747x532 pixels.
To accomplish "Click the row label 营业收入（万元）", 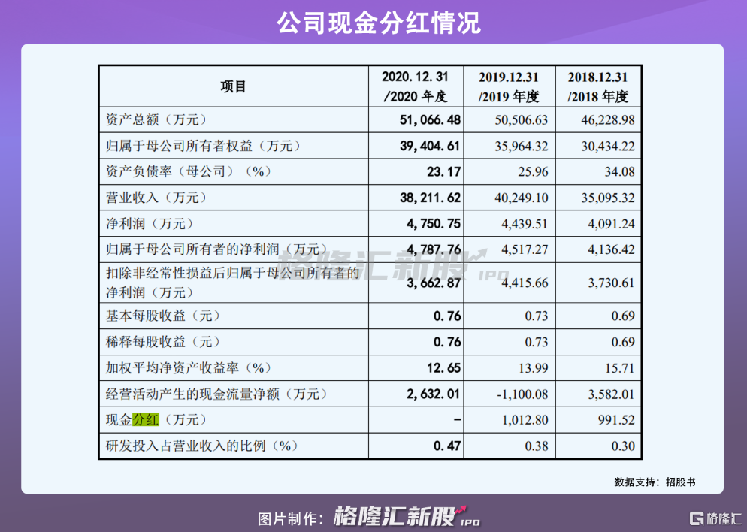I will point(157,198).
